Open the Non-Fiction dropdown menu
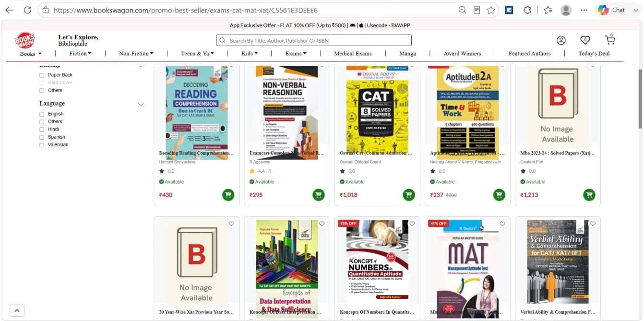This screenshot has width=644, height=321. tap(136, 54)
